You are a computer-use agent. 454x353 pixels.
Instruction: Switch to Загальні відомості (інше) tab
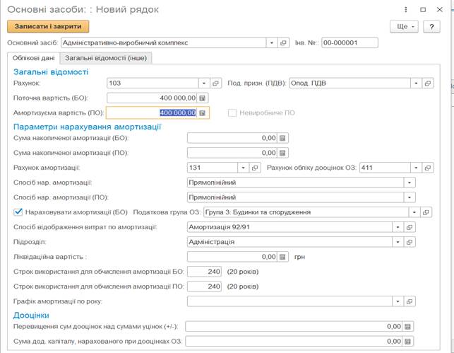[x=107, y=58]
